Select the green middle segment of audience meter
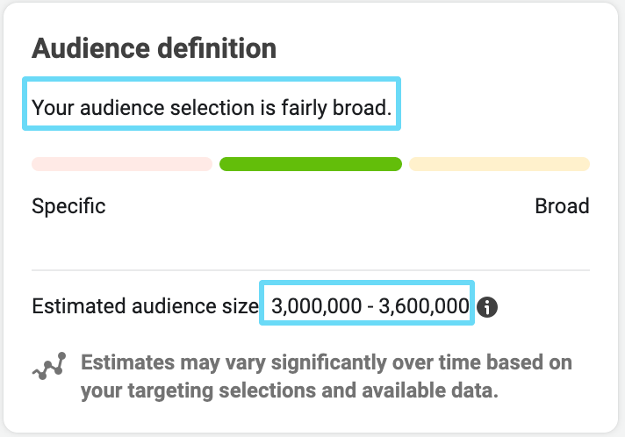The width and height of the screenshot is (625, 437). tap(311, 164)
